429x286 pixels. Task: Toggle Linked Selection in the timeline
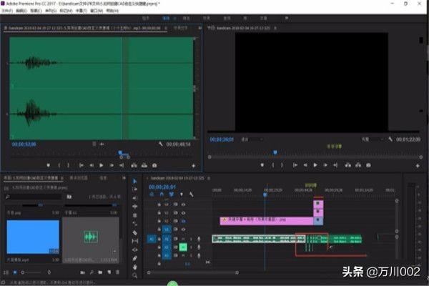point(172,194)
